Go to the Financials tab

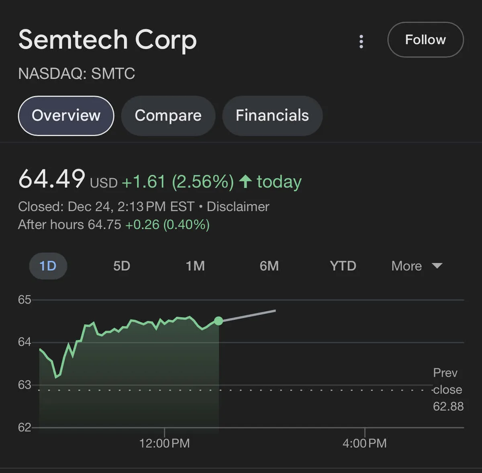272,116
